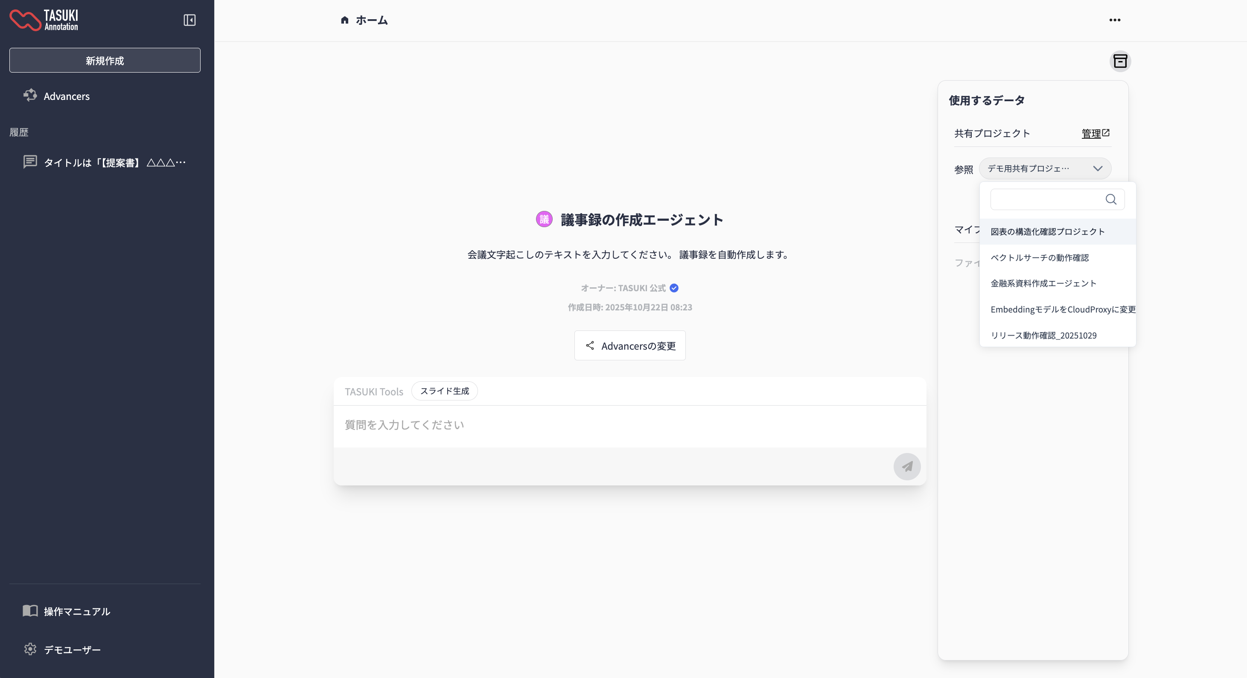The width and height of the screenshot is (1247, 678).
Task: Select 図表の構造化確認プロジェクト option
Action: click(1047, 231)
